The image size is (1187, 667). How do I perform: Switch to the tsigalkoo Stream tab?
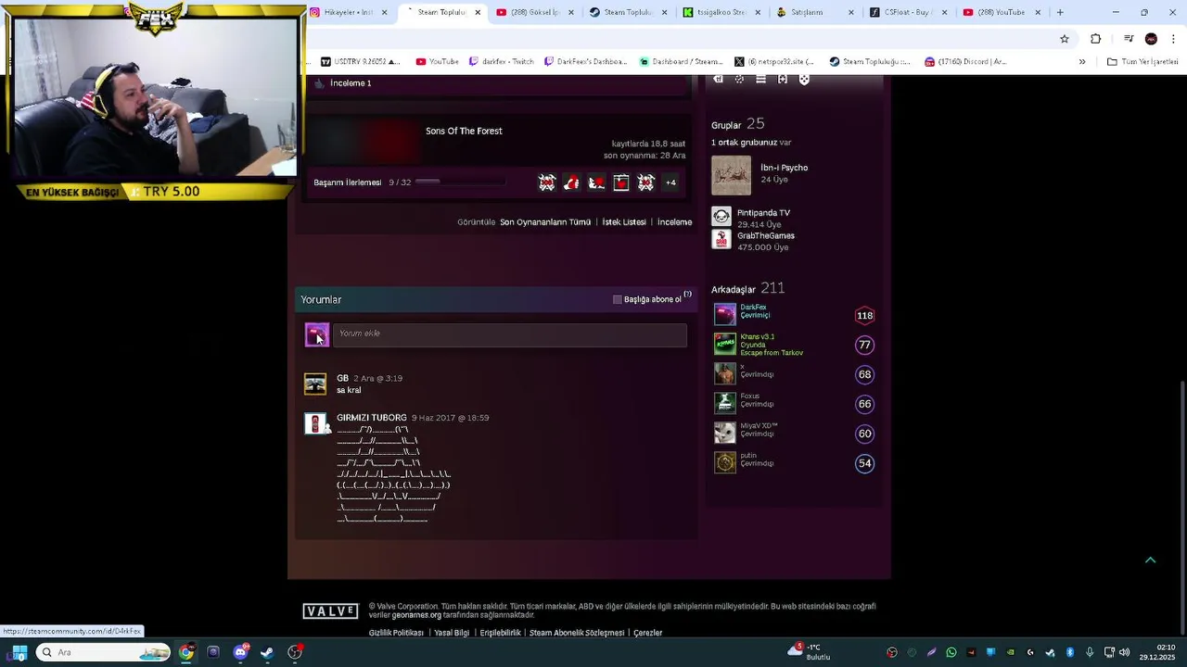coord(721,12)
